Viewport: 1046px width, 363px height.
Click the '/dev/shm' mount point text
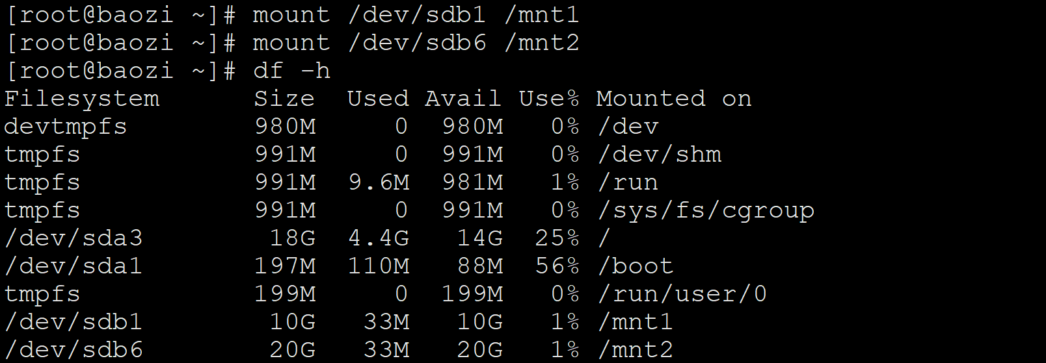tap(660, 155)
